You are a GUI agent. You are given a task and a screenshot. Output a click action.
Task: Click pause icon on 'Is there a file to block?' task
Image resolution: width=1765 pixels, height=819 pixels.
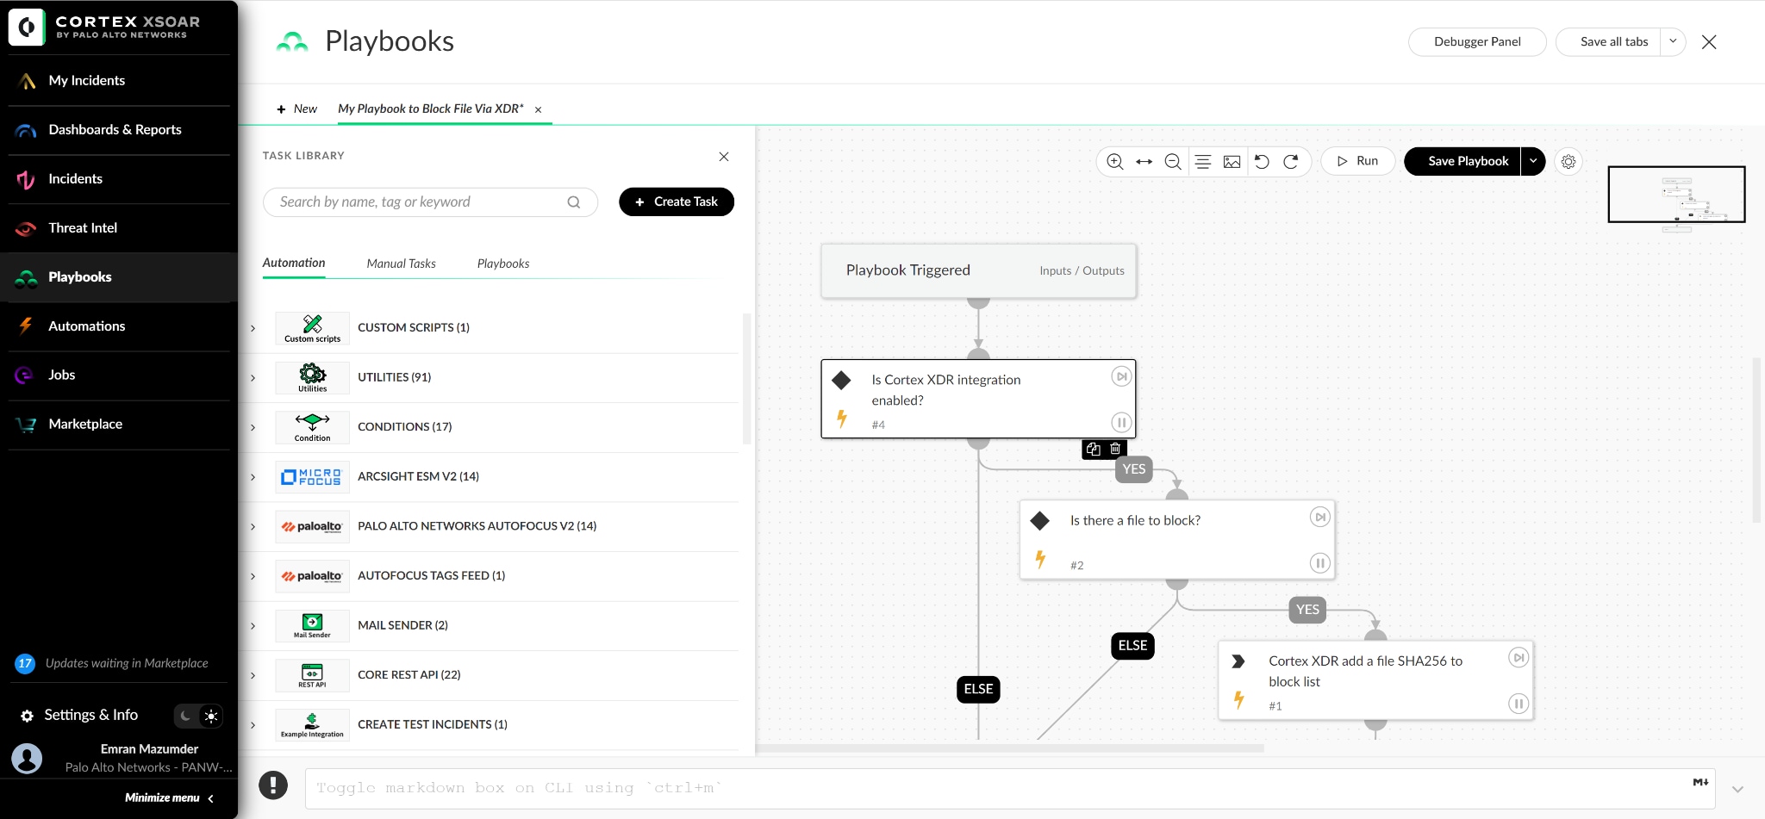[x=1319, y=563]
